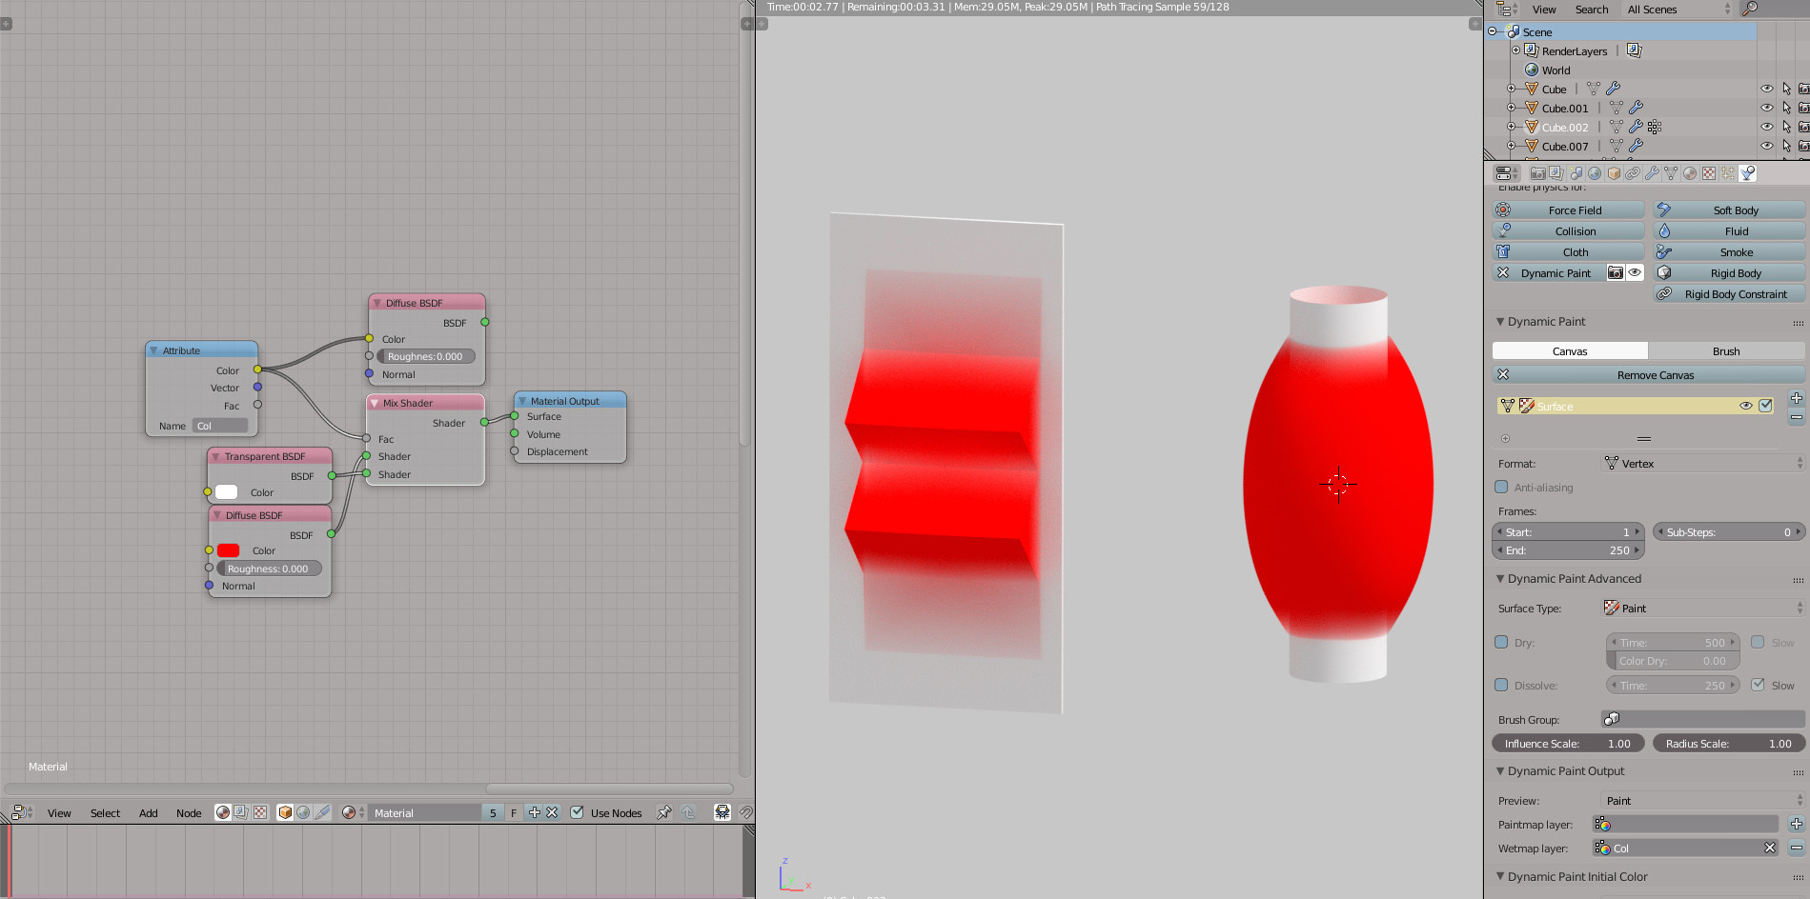Clear the Wetmap layer Col field
Image resolution: width=1810 pixels, height=899 pixels.
[1770, 848]
